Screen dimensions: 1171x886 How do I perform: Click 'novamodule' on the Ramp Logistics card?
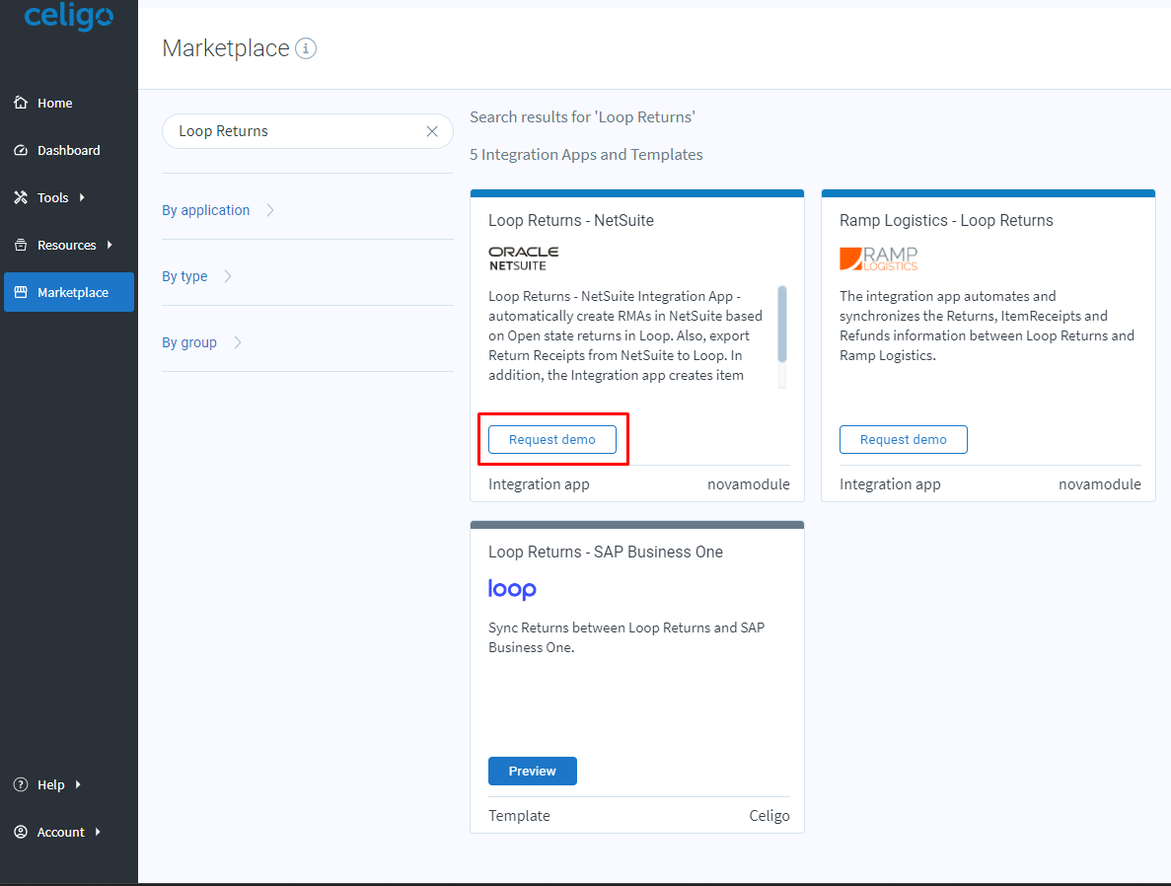click(x=1099, y=484)
